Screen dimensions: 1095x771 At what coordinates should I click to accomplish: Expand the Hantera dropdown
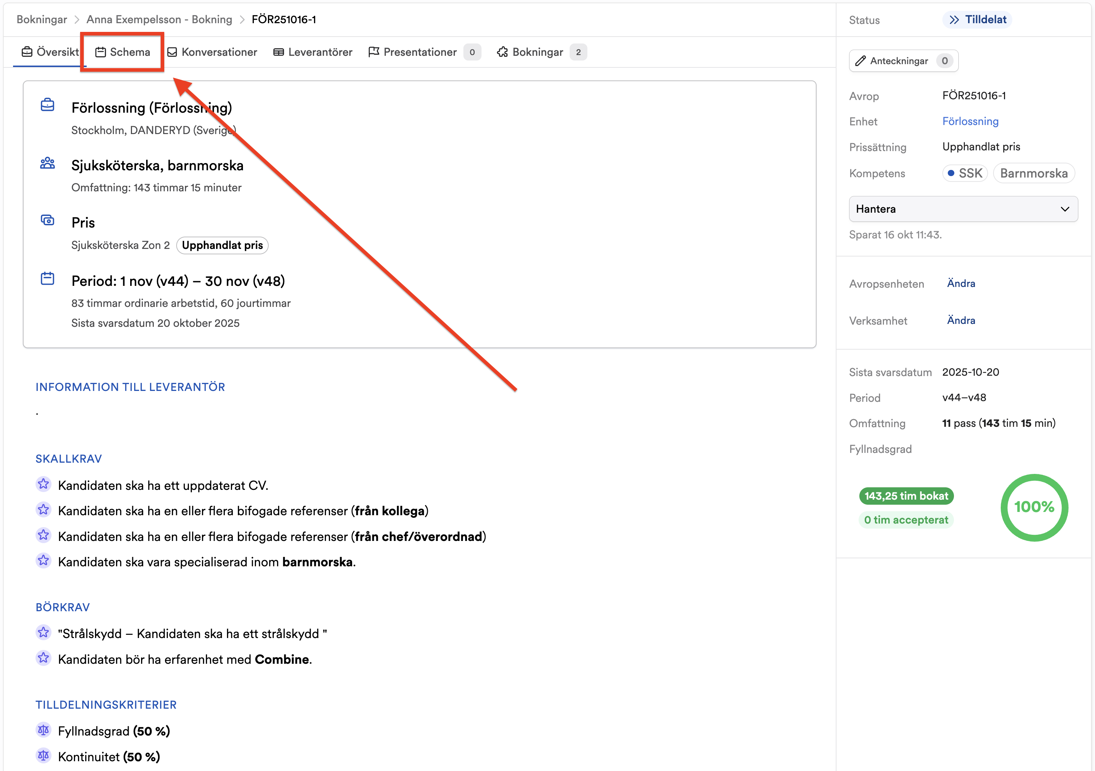(x=963, y=209)
